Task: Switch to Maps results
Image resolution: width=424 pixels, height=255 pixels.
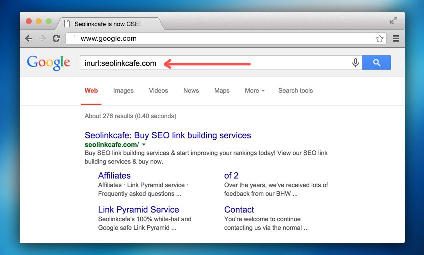Action: click(222, 91)
